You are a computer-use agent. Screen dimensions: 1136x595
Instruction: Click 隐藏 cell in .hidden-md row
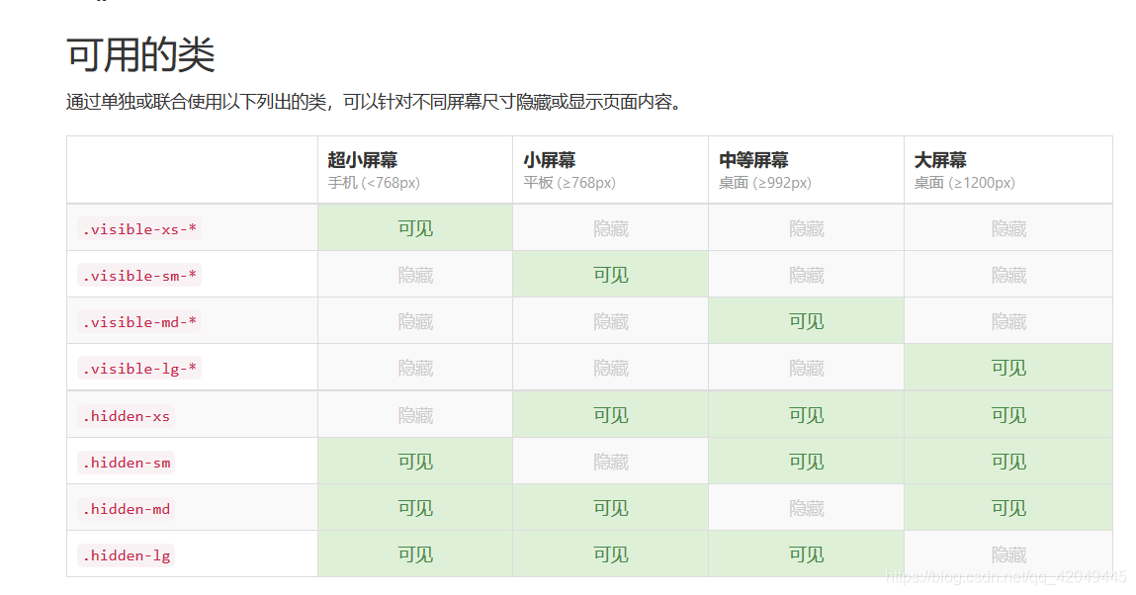click(807, 507)
